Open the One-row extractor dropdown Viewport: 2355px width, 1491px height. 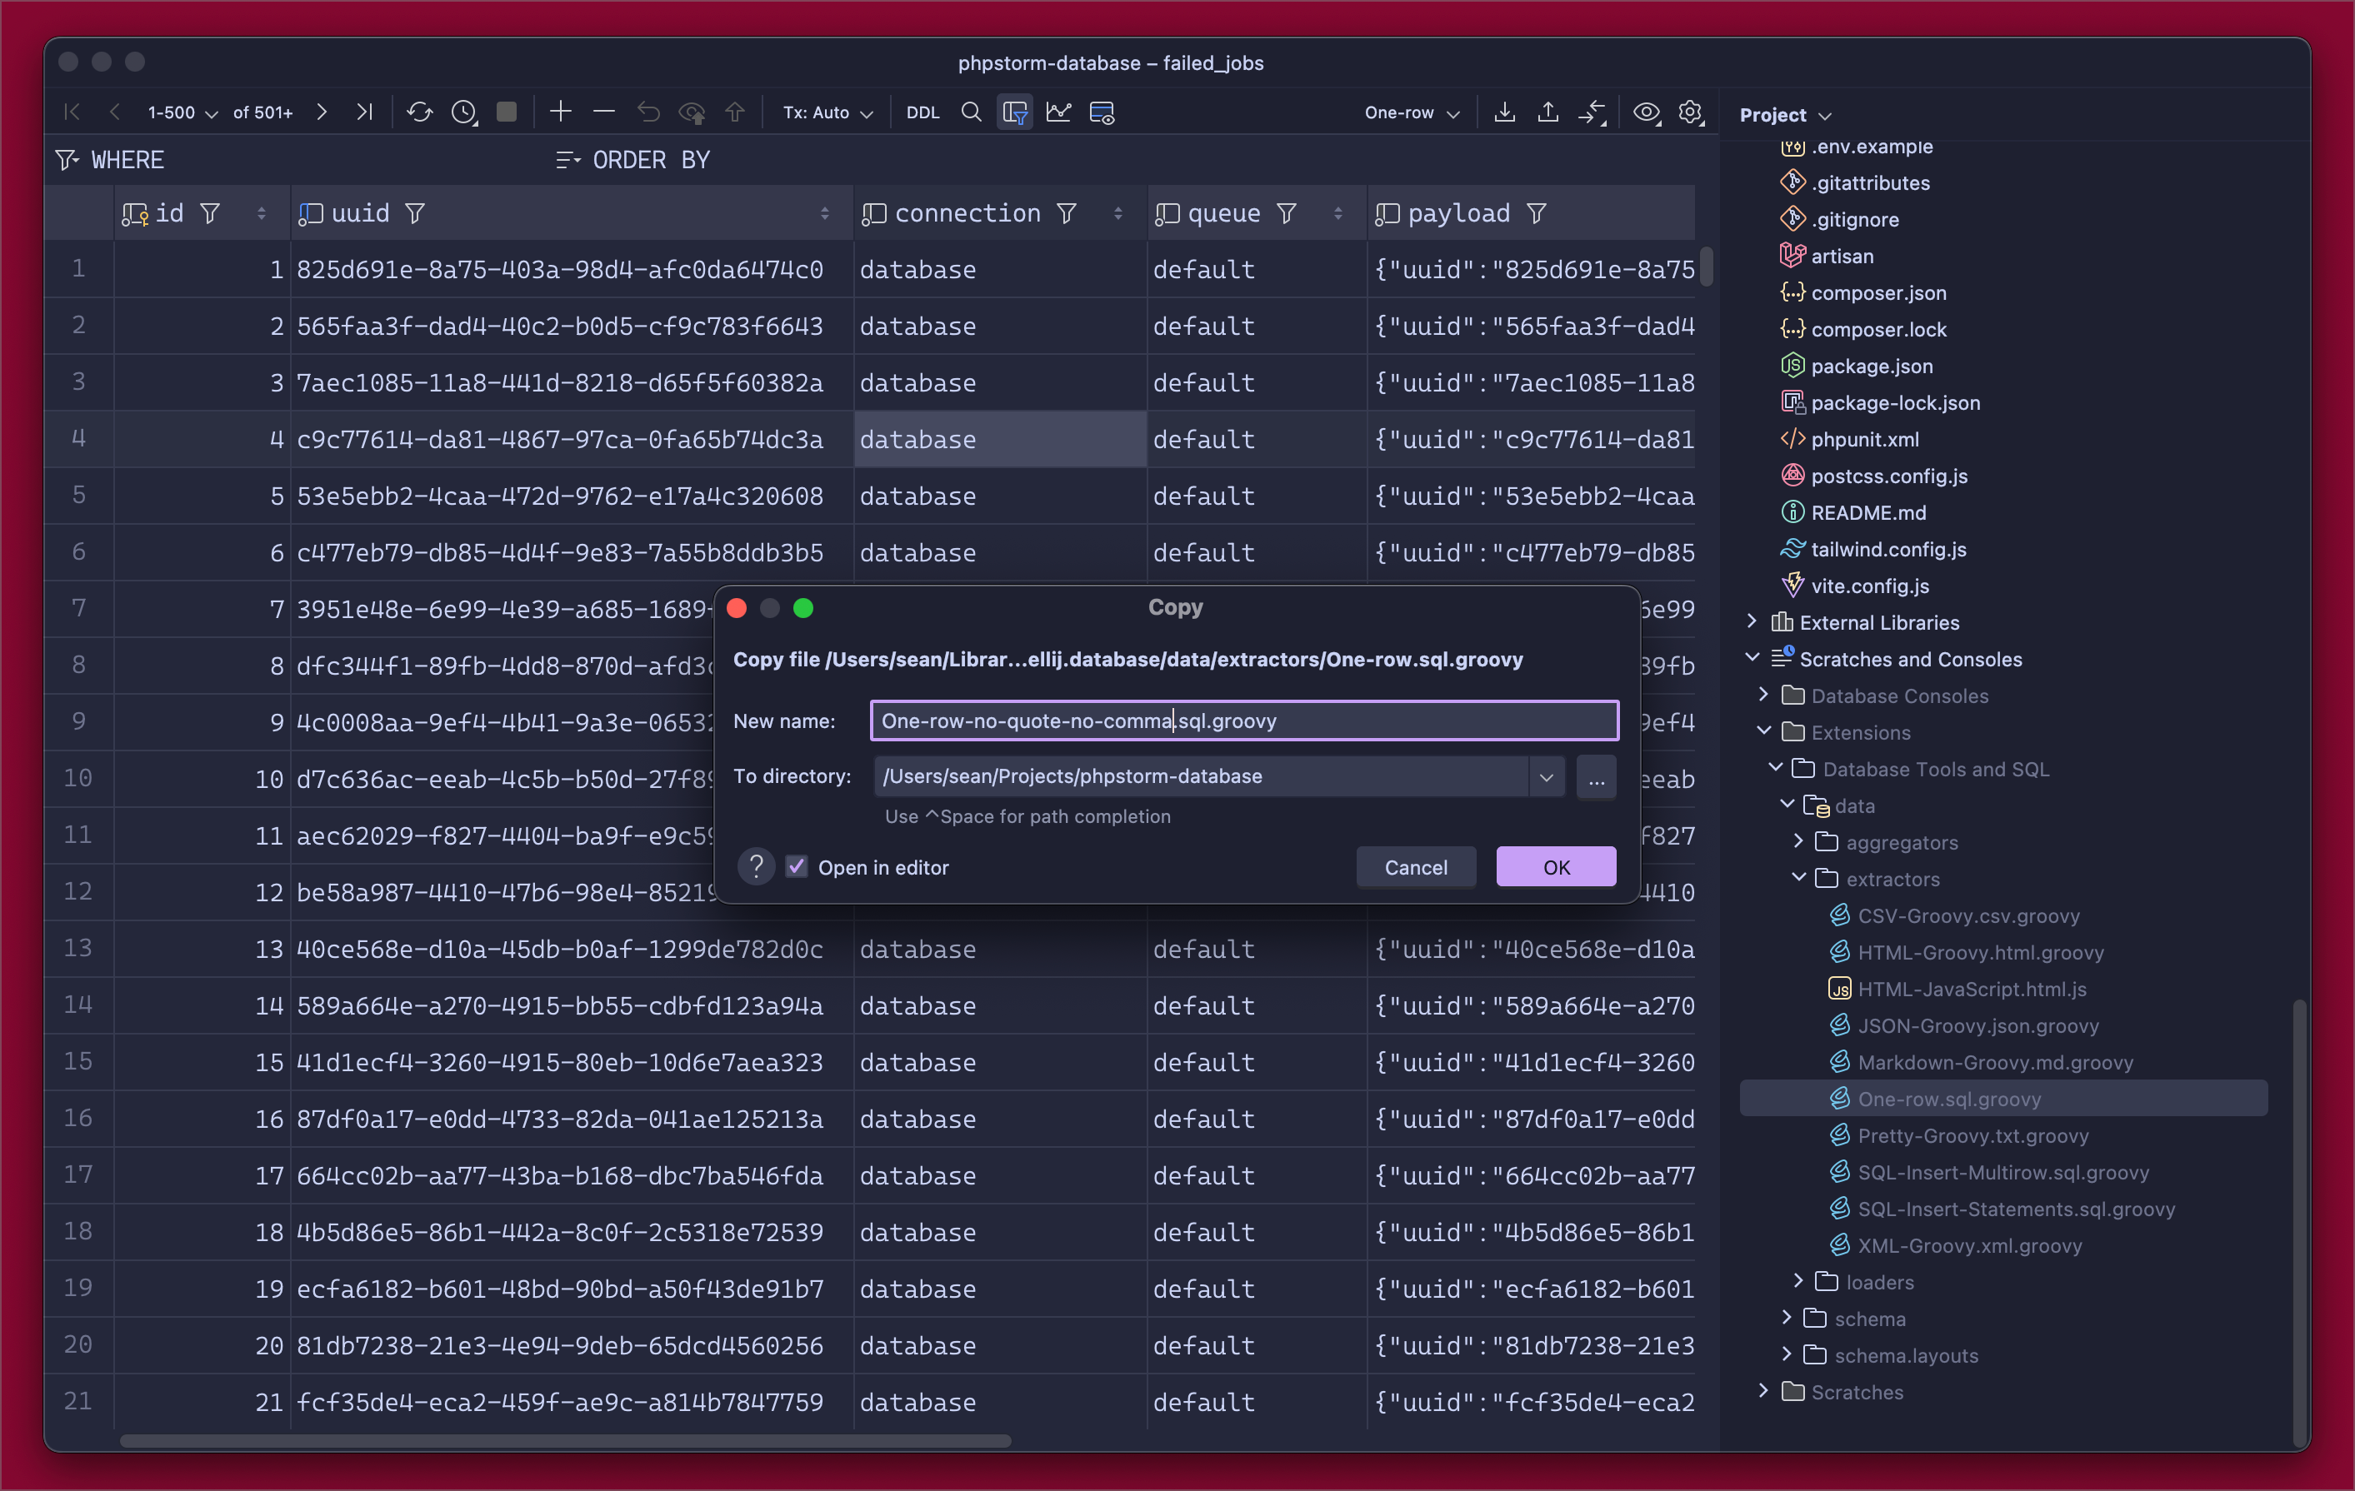click(x=1412, y=112)
